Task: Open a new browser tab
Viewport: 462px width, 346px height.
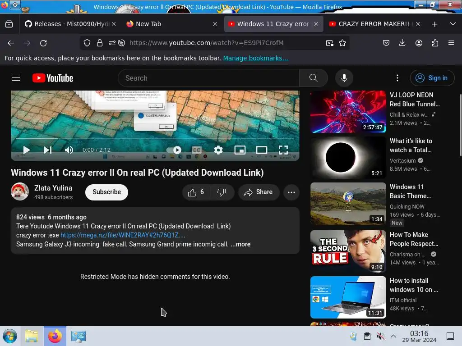Action: click(x=434, y=24)
